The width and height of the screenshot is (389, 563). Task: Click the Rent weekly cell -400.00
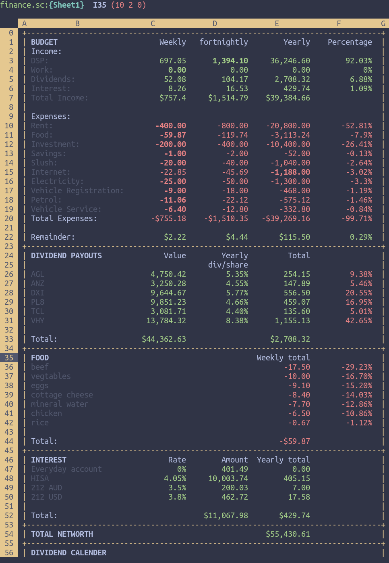[171, 126]
